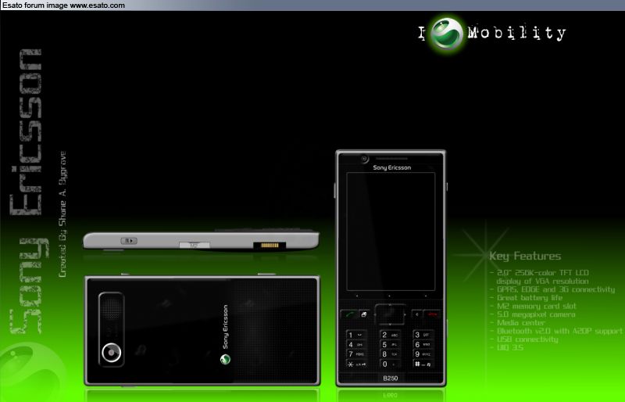This screenshot has height=402, width=625.
Task: Click the blank phone display screen
Action: [391, 232]
